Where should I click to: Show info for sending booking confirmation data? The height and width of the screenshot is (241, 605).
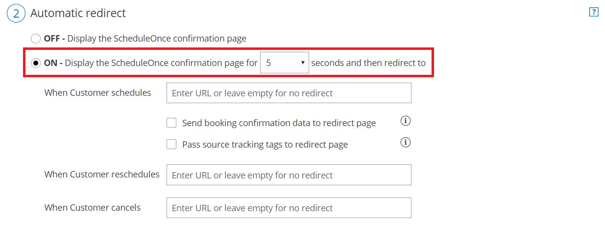[x=405, y=121]
